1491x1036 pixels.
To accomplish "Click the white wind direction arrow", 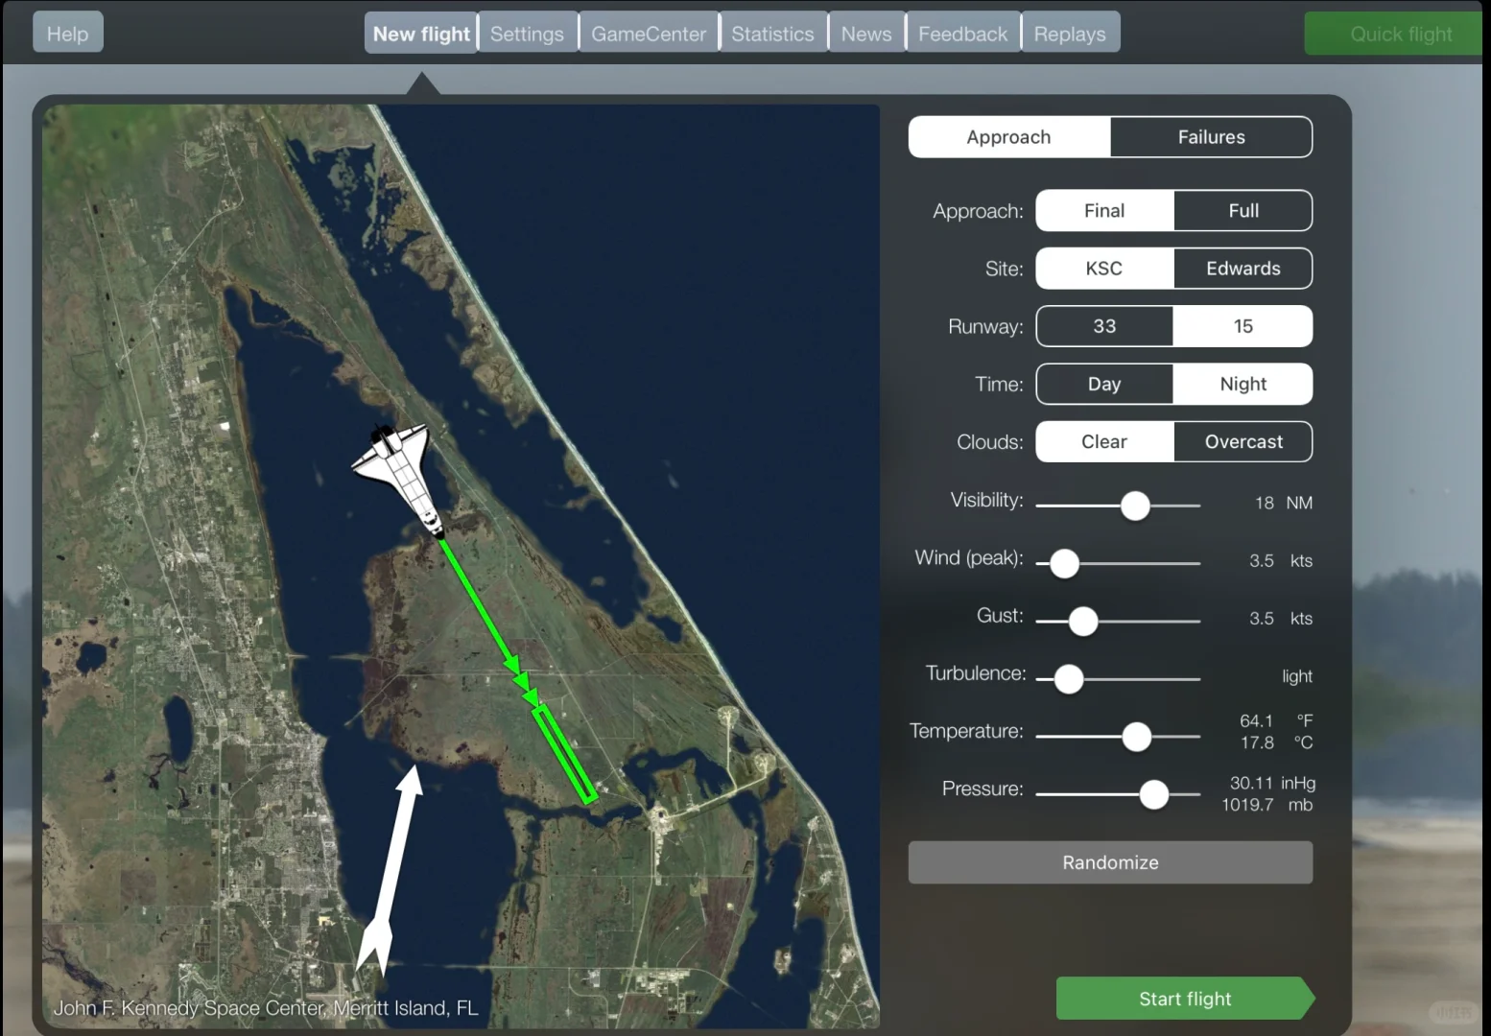I will coord(390,870).
